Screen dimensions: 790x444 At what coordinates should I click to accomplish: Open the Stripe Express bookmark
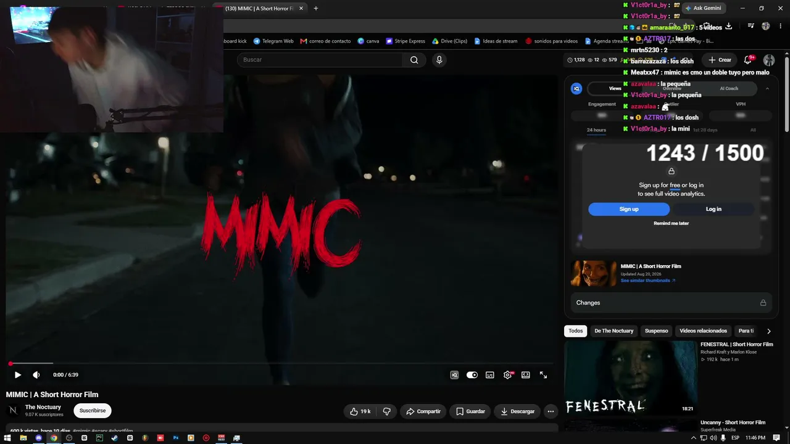tap(405, 41)
